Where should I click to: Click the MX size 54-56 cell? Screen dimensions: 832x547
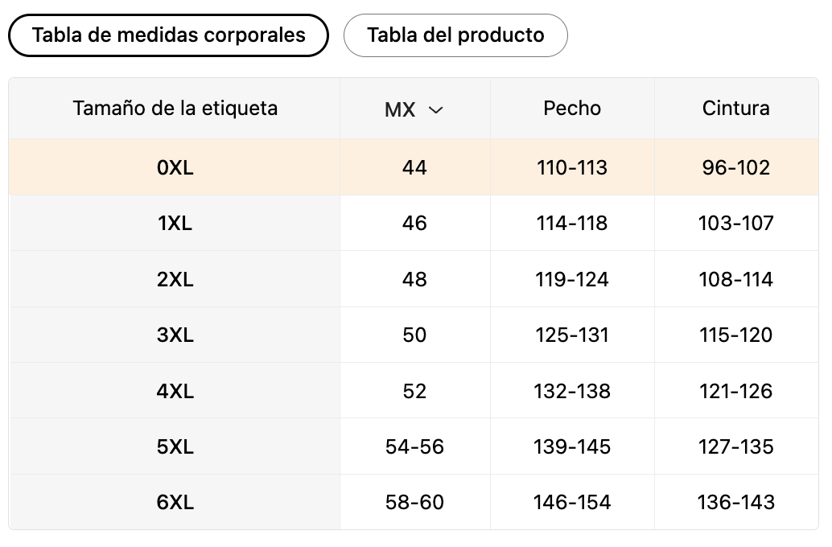coord(414,446)
